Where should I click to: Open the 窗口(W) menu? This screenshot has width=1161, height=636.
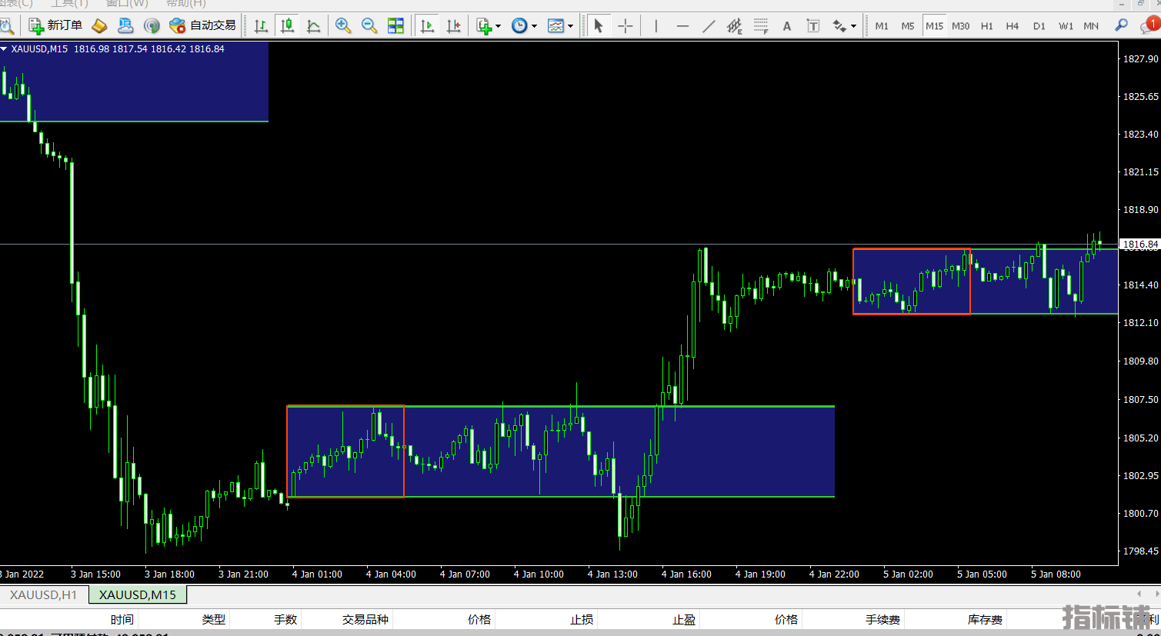[x=127, y=3]
